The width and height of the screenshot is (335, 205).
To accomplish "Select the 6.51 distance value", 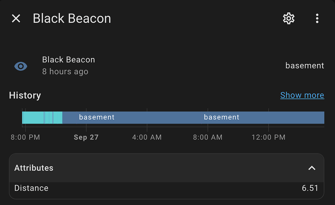I will [310, 188].
